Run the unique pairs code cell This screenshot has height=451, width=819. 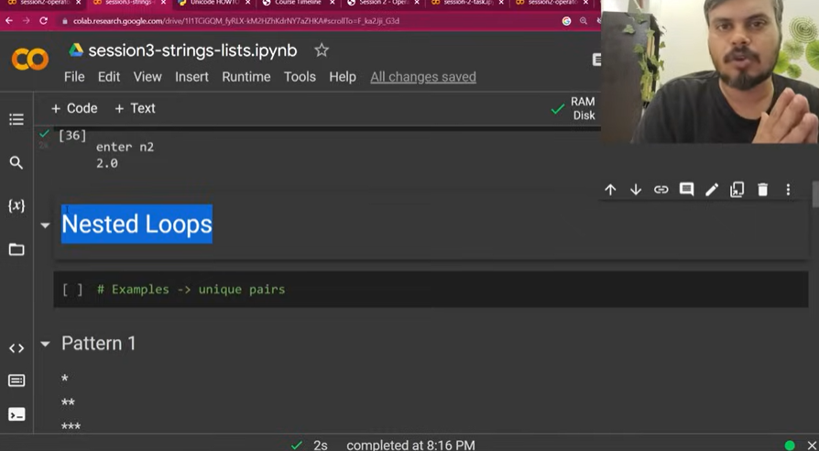72,290
